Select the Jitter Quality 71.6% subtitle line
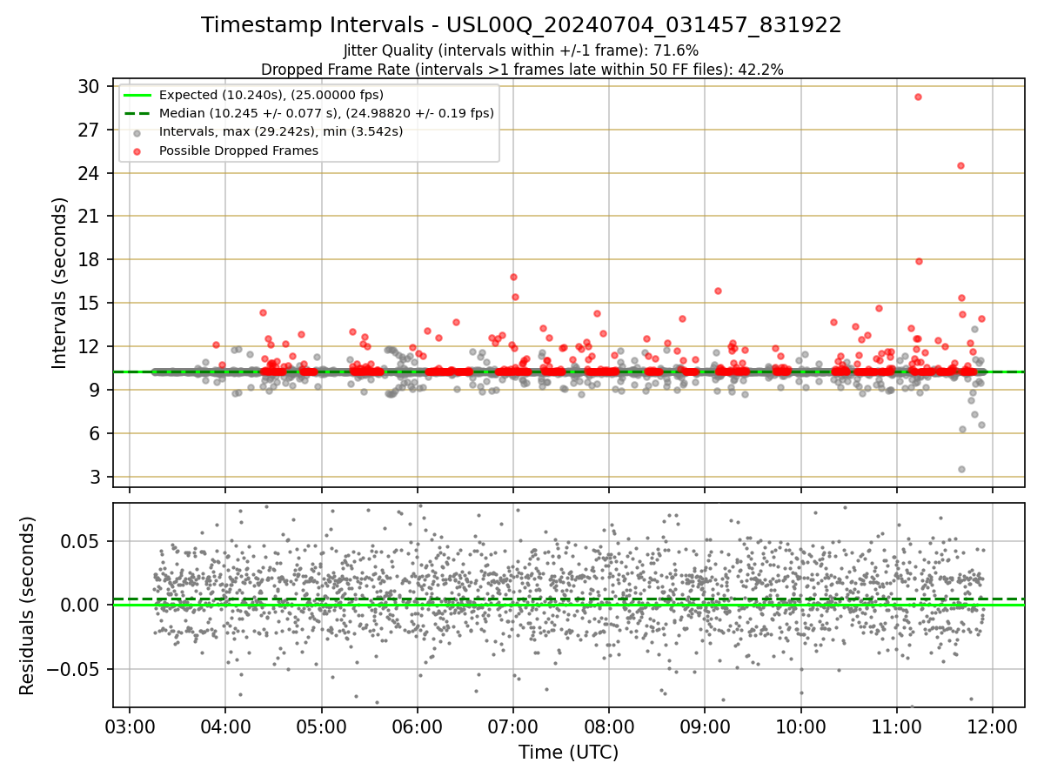 click(x=521, y=50)
